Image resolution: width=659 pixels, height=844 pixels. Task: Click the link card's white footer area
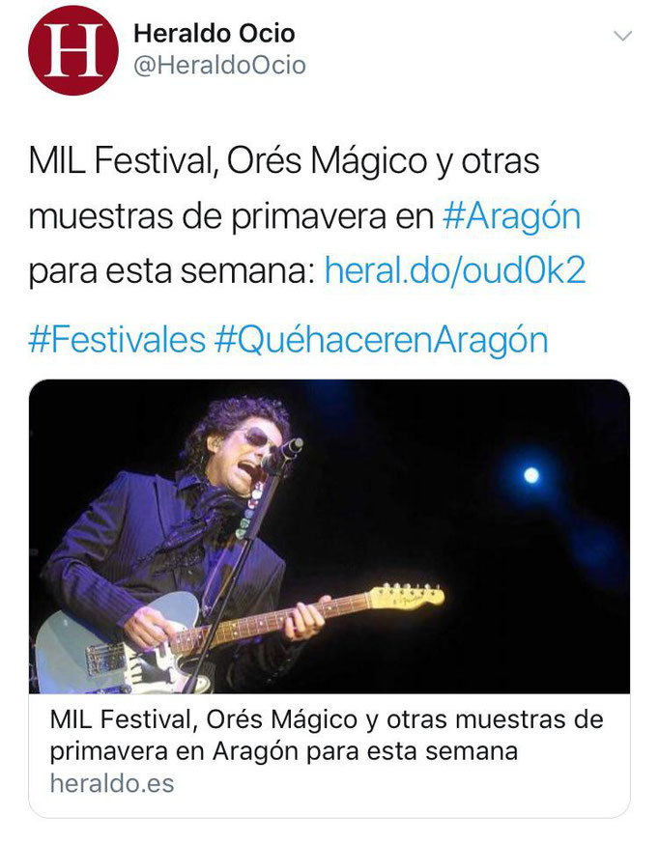(329, 755)
